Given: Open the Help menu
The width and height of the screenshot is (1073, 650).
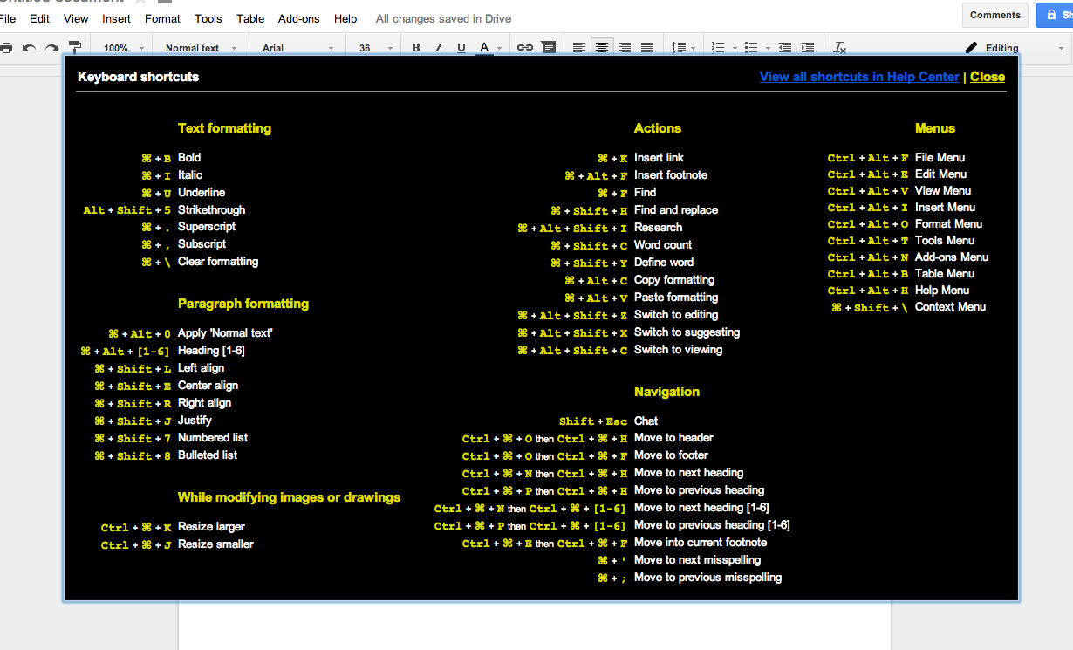Looking at the screenshot, I should tap(345, 18).
